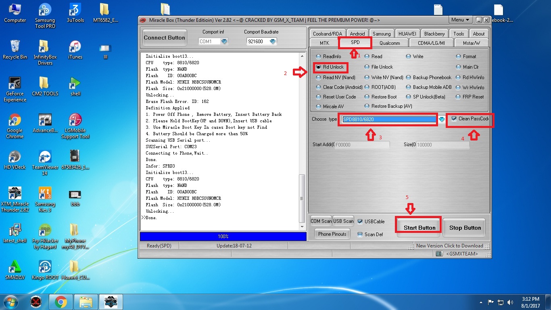The height and width of the screenshot is (310, 551).
Task: Toggle the USBCable checkbox
Action: pos(360,221)
